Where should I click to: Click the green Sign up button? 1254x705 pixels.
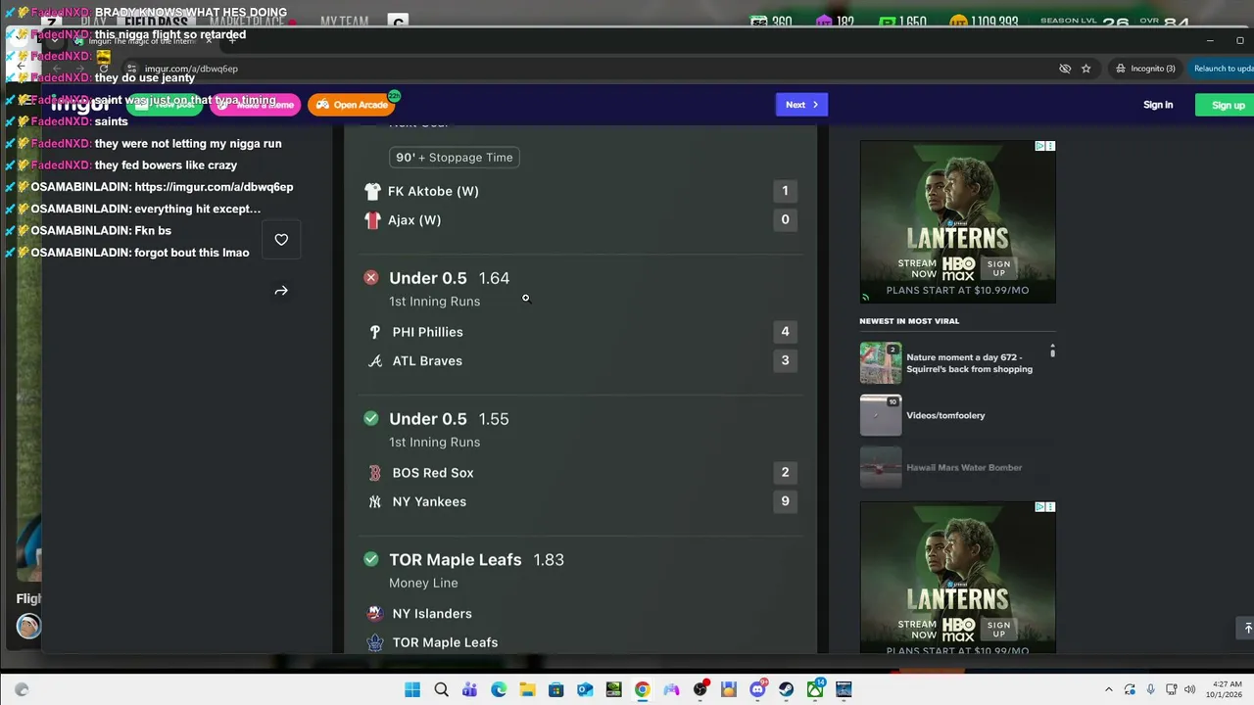tap(1227, 105)
